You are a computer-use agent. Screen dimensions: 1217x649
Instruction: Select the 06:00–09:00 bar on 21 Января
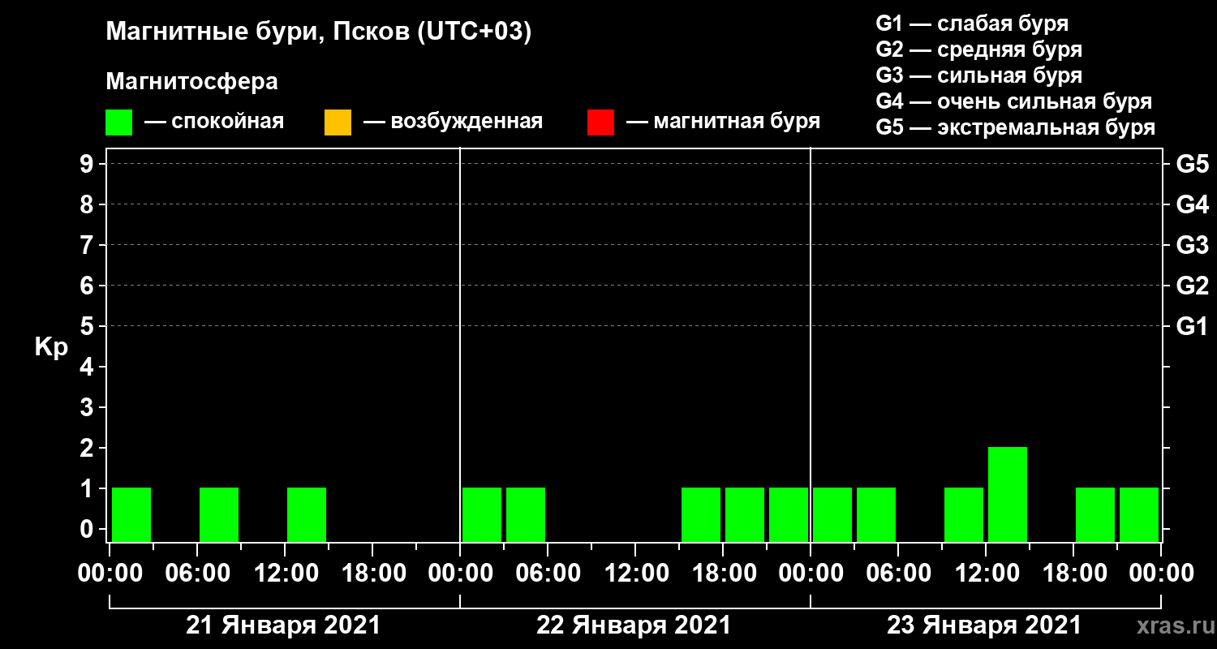(219, 514)
